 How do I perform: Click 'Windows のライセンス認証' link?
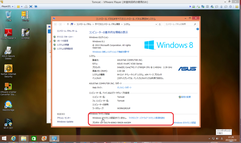pyautogui.click(x=185, y=123)
